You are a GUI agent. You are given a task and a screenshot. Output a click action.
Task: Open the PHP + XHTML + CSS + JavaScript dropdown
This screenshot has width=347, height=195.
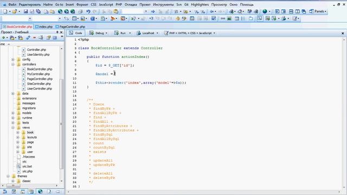coord(214,33)
